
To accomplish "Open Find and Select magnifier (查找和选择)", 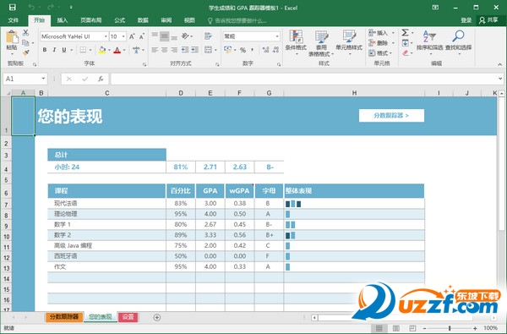I will pyautogui.click(x=458, y=42).
